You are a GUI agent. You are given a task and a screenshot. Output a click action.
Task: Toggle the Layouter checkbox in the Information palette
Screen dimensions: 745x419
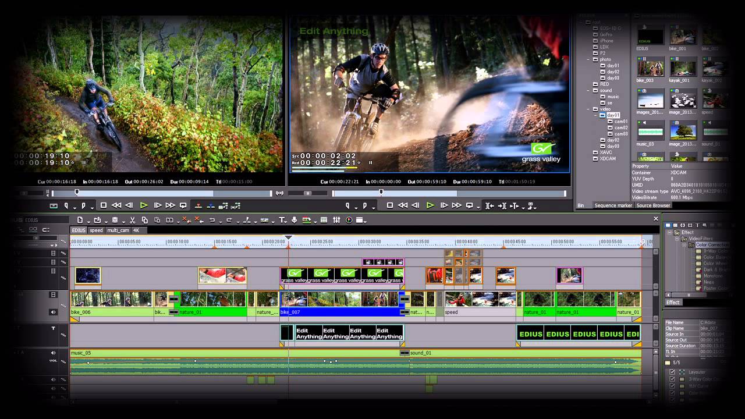(672, 372)
